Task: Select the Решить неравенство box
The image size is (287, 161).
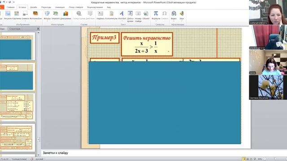Action: [x=147, y=44]
